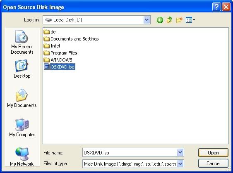Click the Up One Level folder icon
The width and height of the screenshot is (233, 173).
coord(169,20)
